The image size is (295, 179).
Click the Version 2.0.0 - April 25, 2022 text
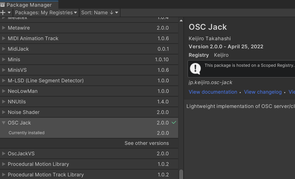pos(226,47)
